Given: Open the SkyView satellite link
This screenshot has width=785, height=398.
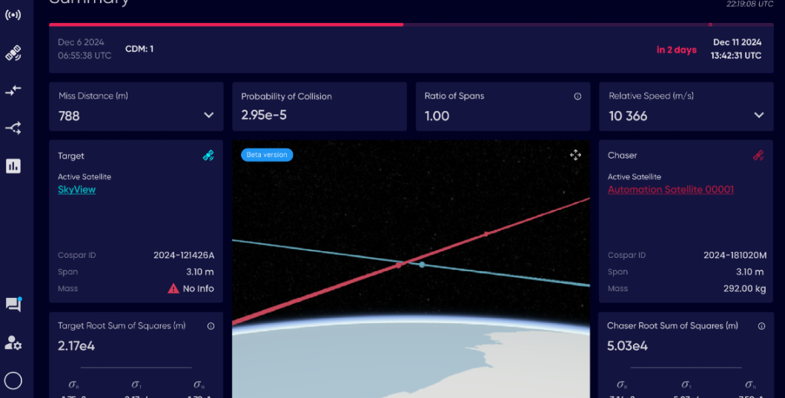Looking at the screenshot, I should (76, 190).
